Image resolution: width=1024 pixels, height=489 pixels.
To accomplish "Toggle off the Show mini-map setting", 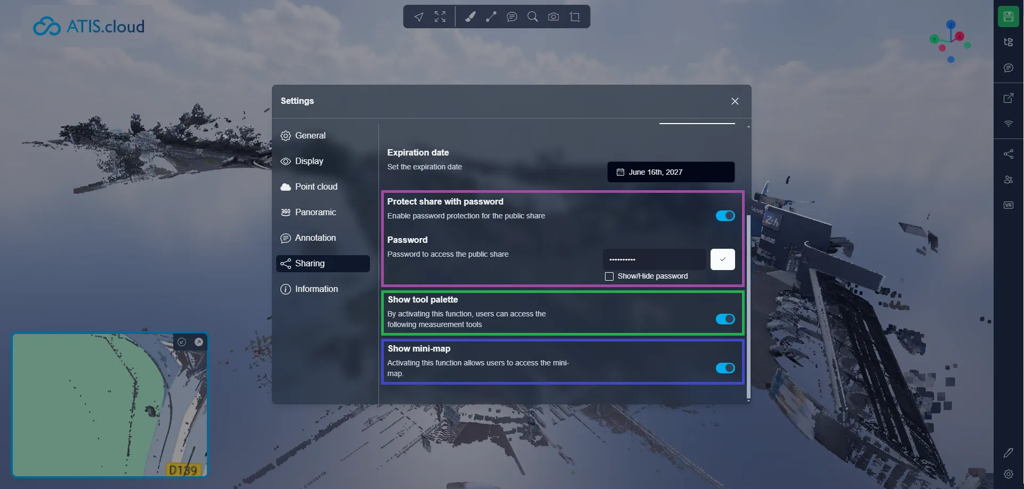I will coord(725,368).
